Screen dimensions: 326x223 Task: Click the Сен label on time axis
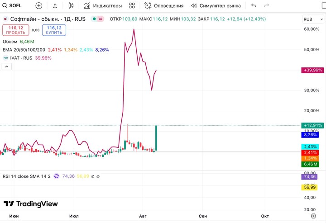tap(203, 216)
